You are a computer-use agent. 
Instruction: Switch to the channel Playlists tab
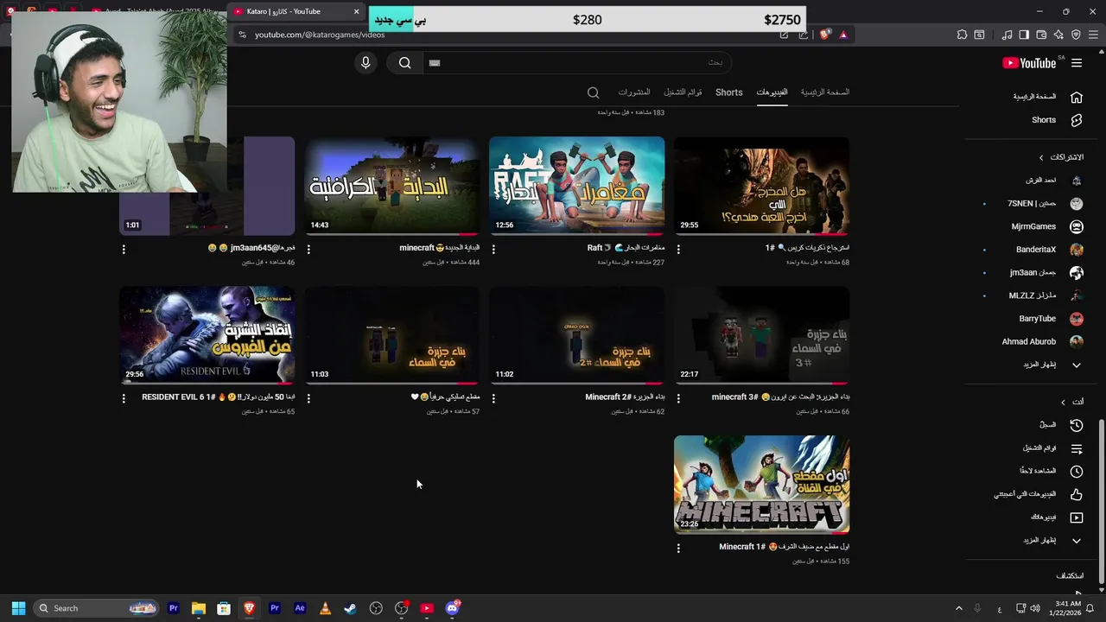point(683,92)
